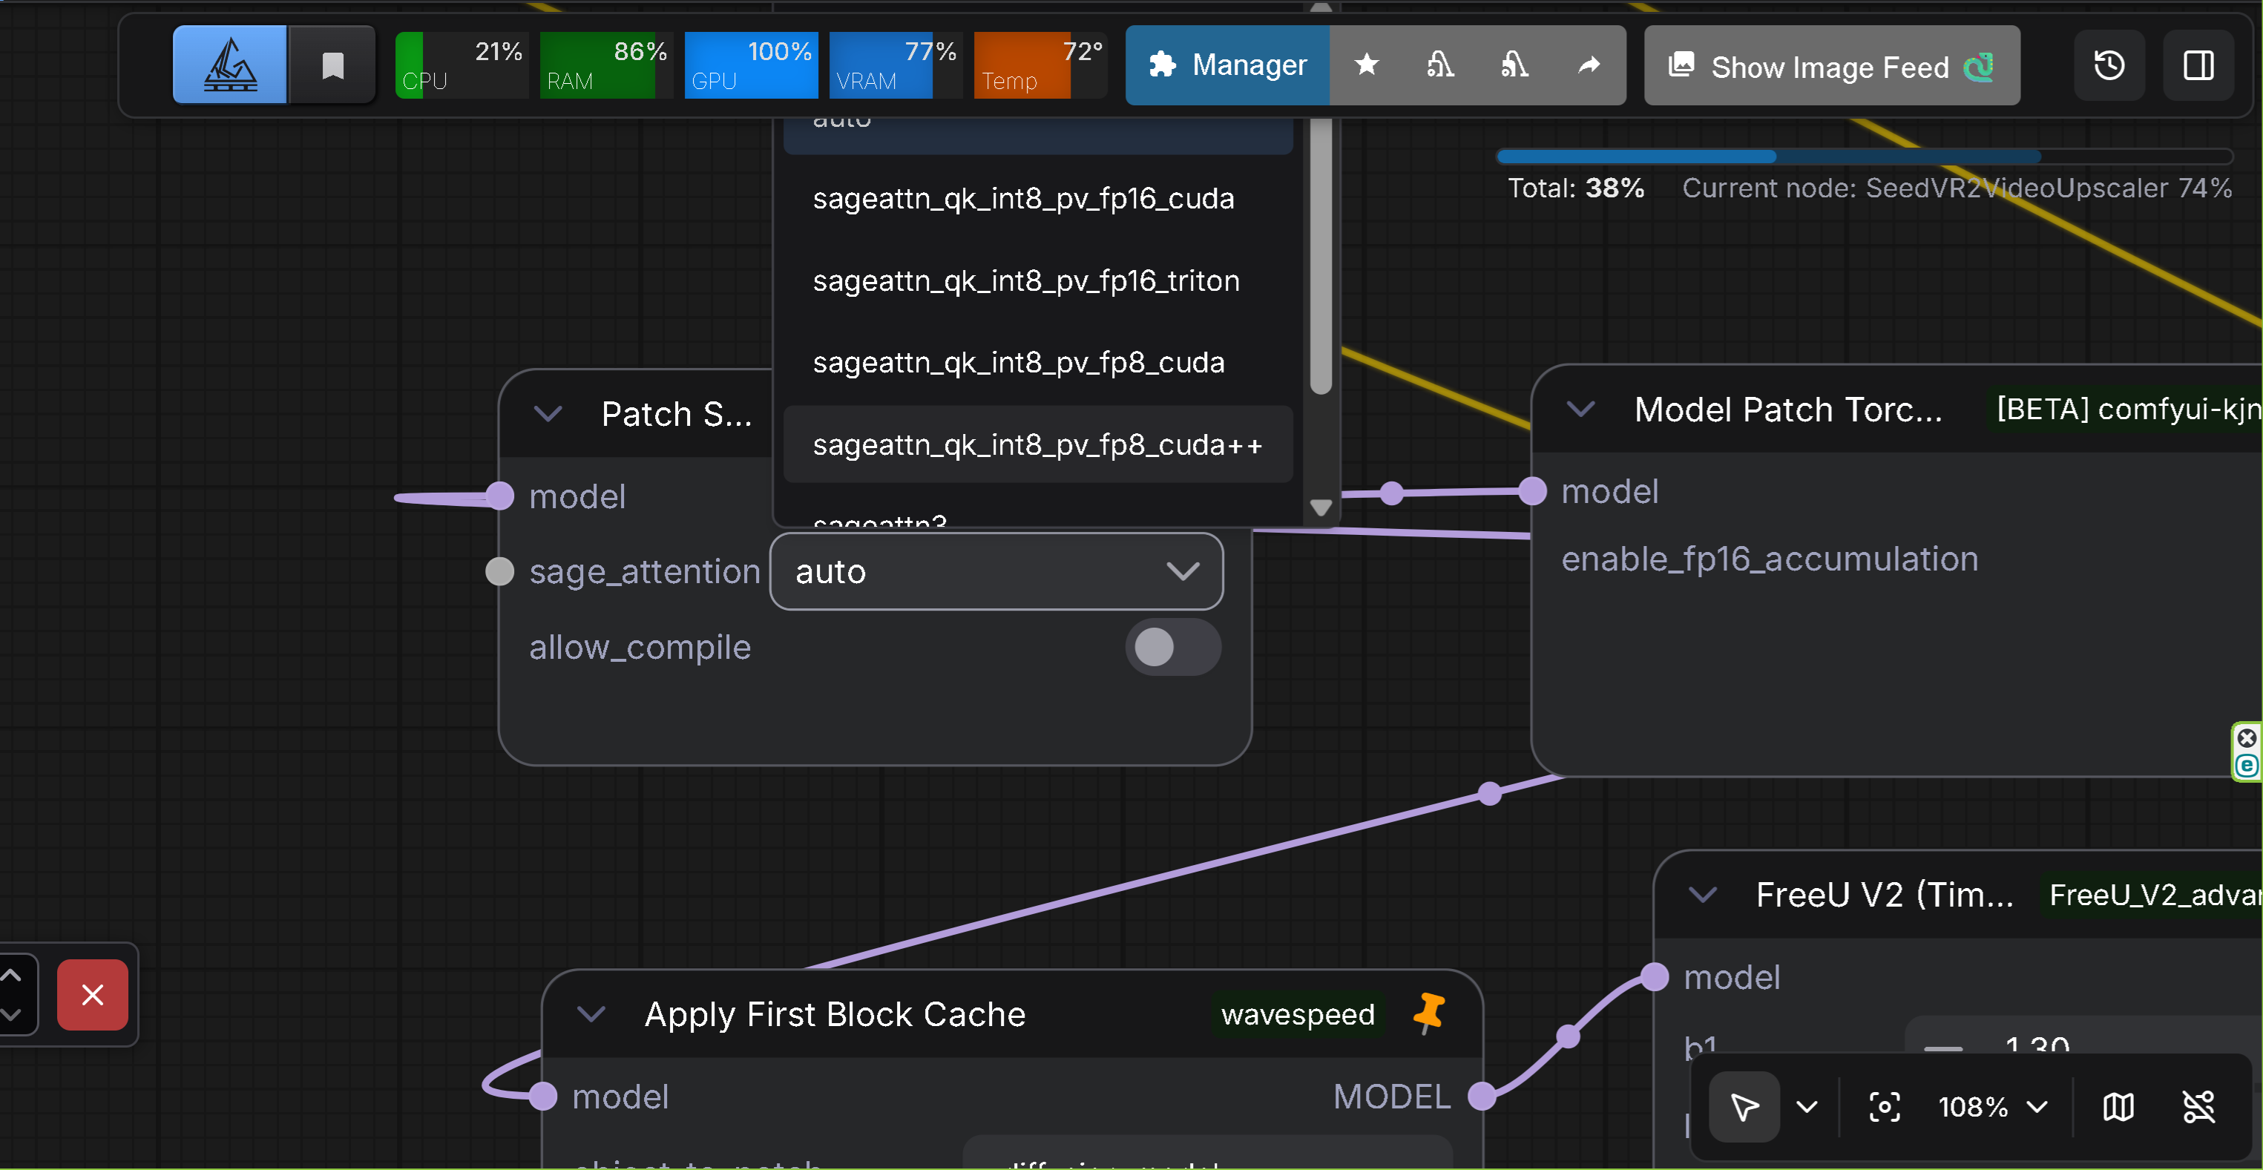Viewport: 2263px width, 1170px height.
Task: Open the queue history icon
Action: (x=2109, y=65)
